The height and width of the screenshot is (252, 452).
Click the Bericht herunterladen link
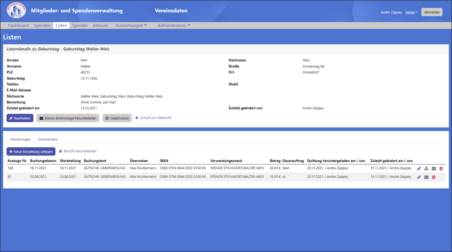[78, 151]
